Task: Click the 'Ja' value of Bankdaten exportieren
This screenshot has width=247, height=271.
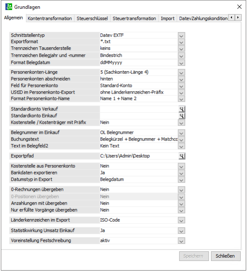Action: click(102, 173)
